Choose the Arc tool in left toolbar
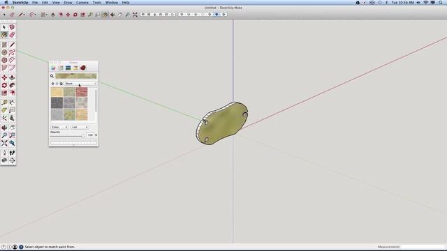The image size is (447, 251). [12, 61]
